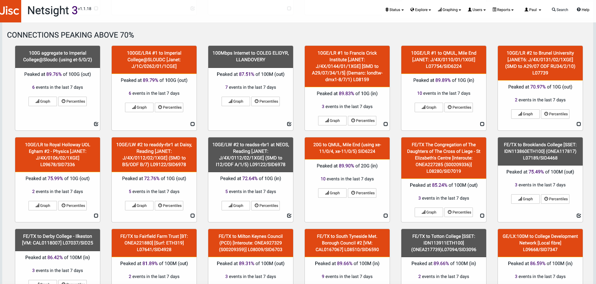
Task: View Percentiles for 100G aggregate to Imperial College
Action: point(72,101)
